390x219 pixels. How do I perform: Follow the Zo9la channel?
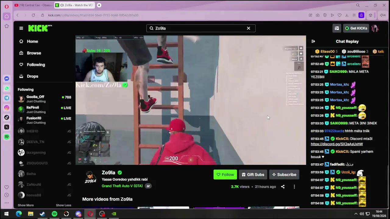pyautogui.click(x=225, y=175)
